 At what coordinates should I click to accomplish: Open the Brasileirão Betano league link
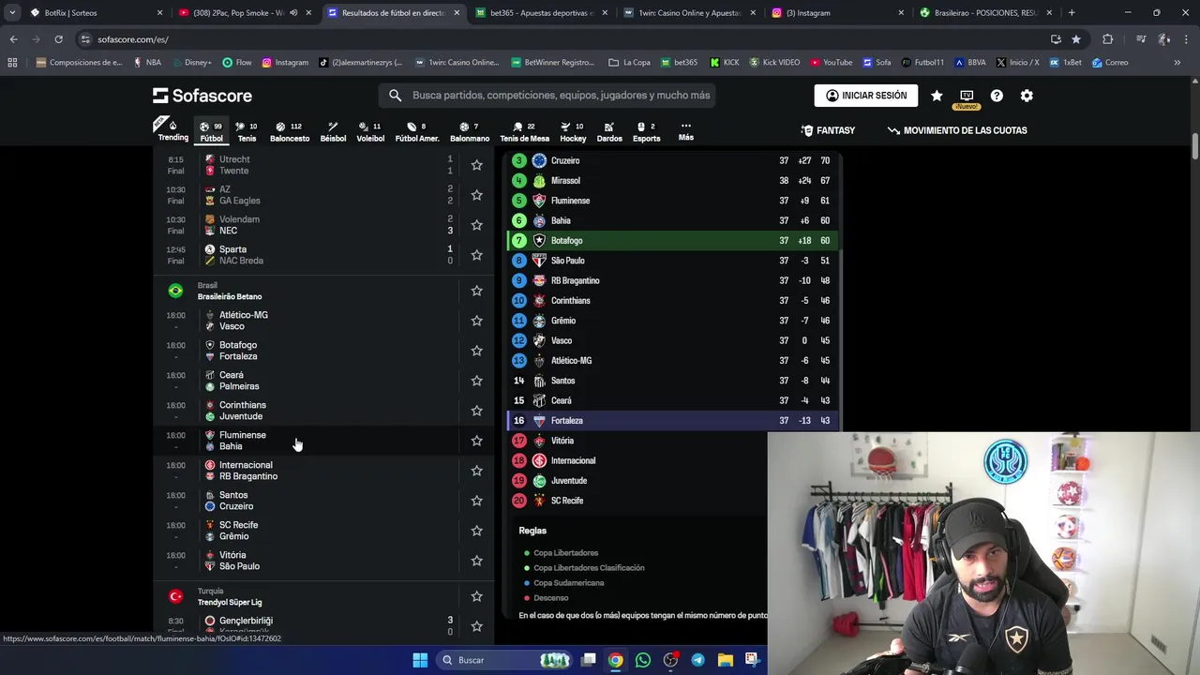(x=230, y=296)
